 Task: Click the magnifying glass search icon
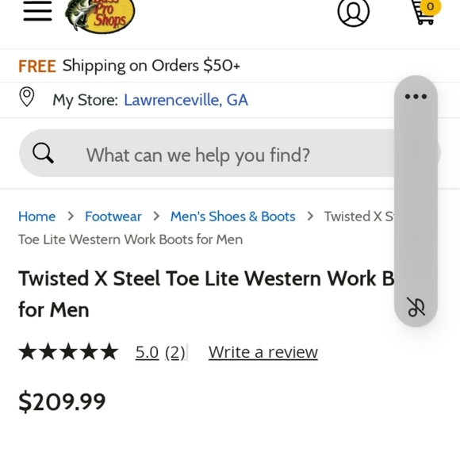tap(43, 153)
